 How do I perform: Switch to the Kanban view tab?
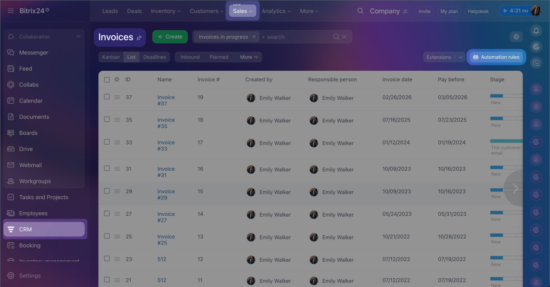tap(111, 57)
